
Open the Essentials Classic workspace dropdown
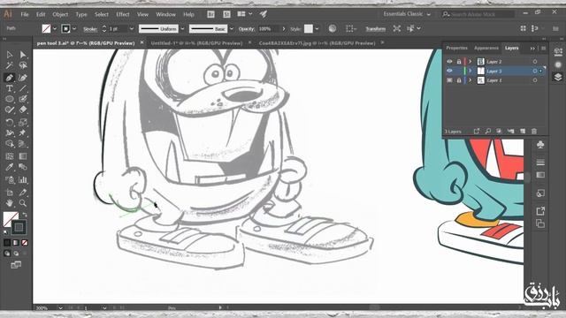point(407,14)
